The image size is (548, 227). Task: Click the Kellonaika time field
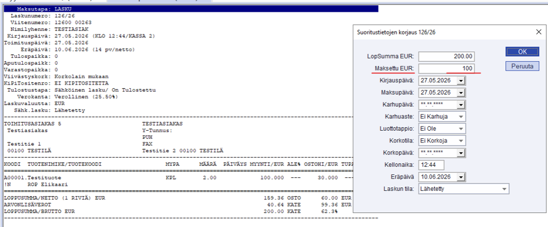pos(431,165)
